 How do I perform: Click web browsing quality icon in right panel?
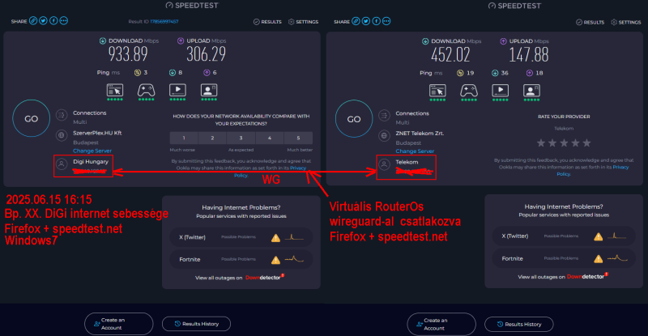tap(437, 91)
